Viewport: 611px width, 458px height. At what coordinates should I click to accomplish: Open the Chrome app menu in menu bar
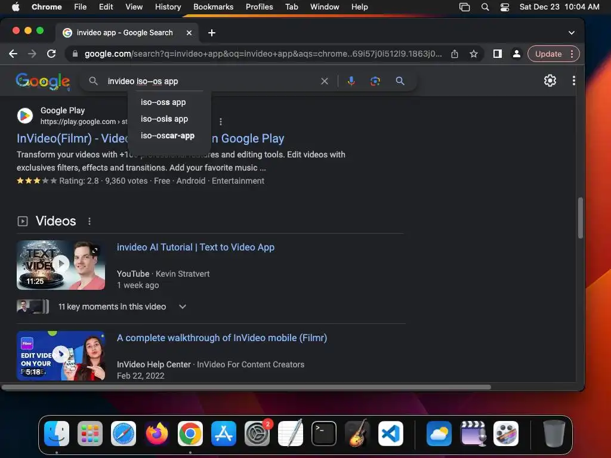point(47,7)
